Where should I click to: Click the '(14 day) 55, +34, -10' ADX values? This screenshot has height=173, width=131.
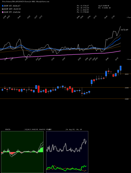pyautogui.click(x=74, y=129)
